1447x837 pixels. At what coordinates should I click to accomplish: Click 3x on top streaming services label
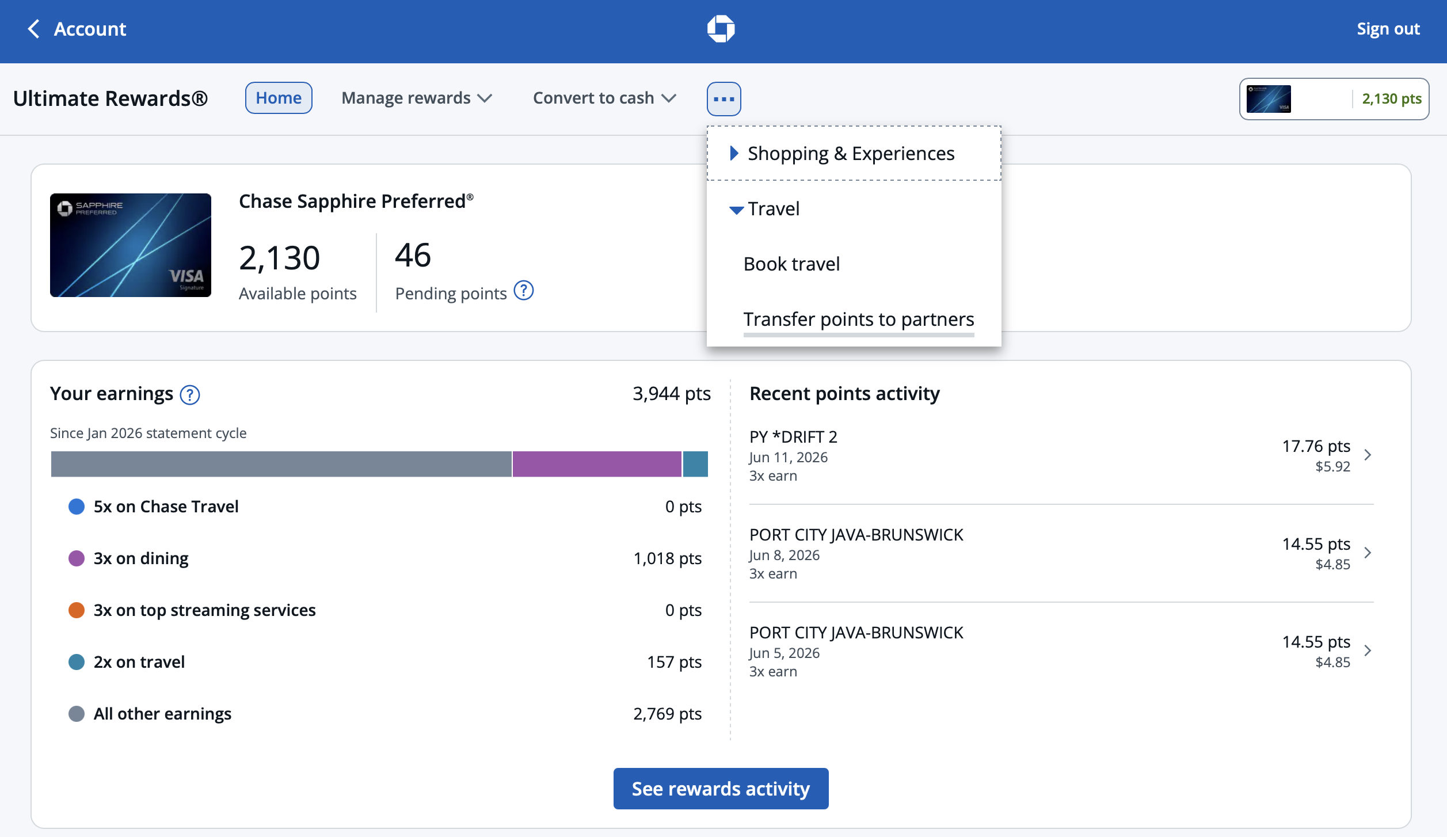(x=204, y=610)
